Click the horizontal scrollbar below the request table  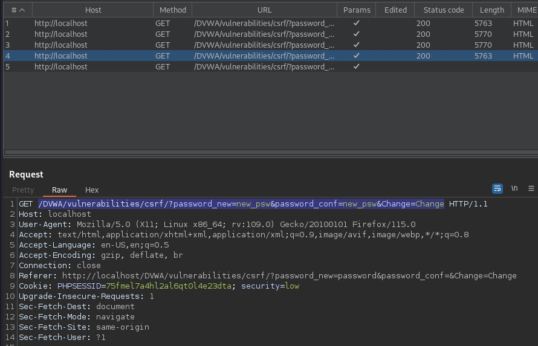pyautogui.click(x=266, y=153)
